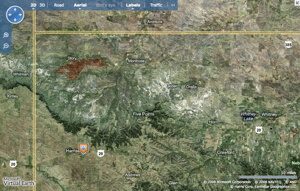Switch to 2D view mode
Image resolution: width=300 pixels, height=191 pixels.
tap(33, 5)
